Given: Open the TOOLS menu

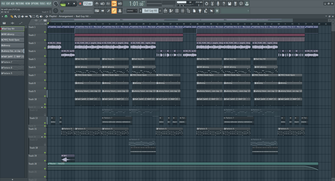Looking at the screenshot, I should click(x=43, y=3).
